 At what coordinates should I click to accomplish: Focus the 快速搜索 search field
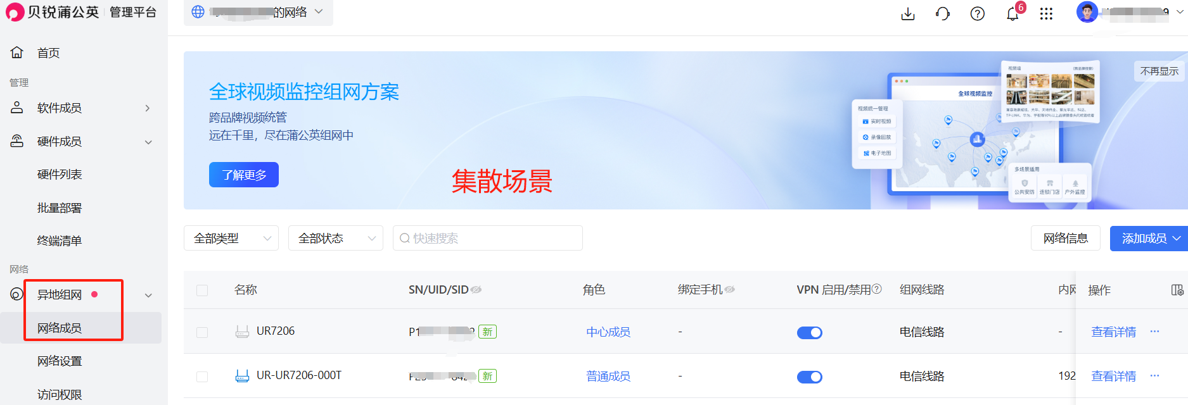(488, 238)
